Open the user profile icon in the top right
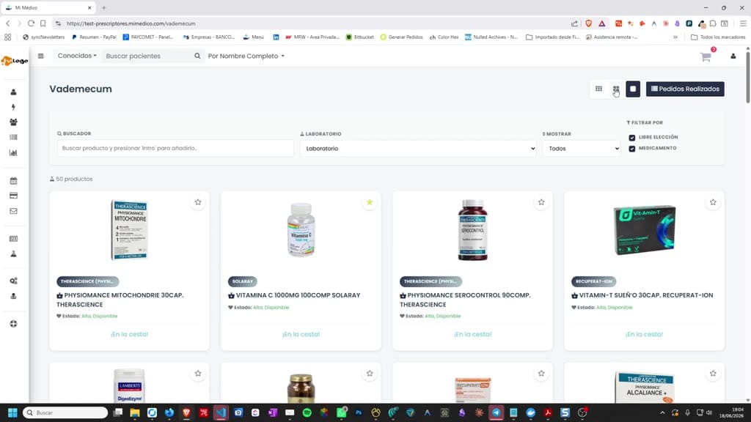 pyautogui.click(x=733, y=56)
